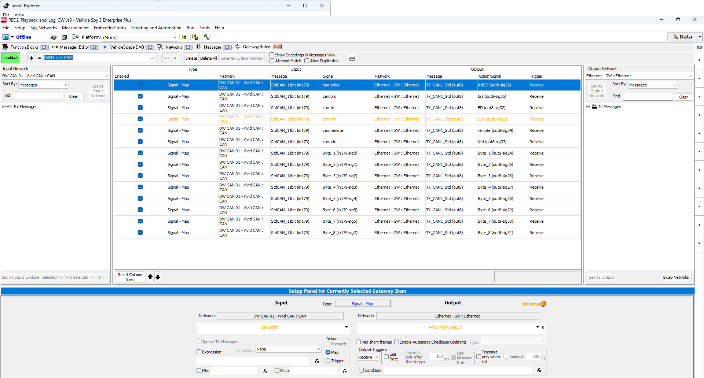
Task: Expand the Rx Messages tree node
Action: [4, 107]
